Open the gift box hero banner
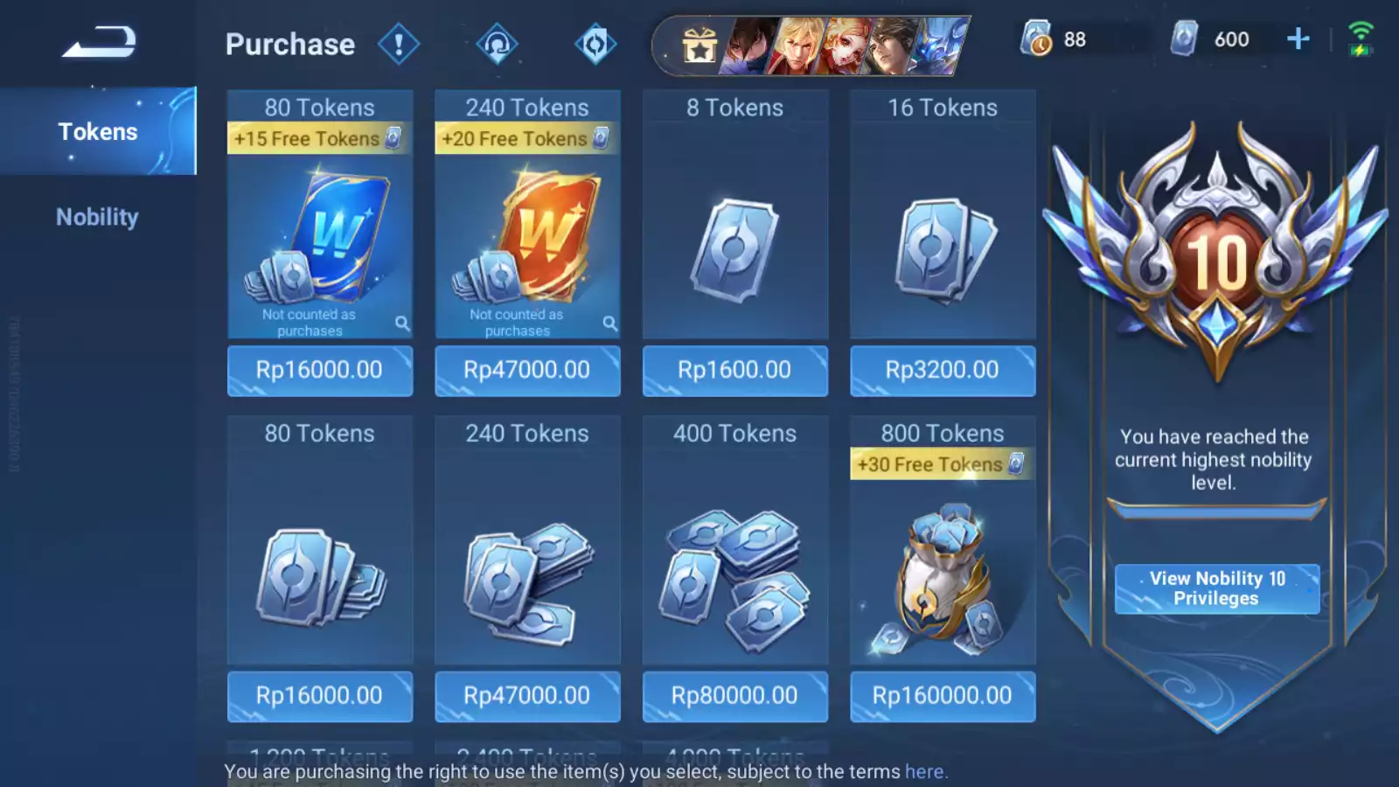The height and width of the screenshot is (787, 1399). tap(811, 45)
